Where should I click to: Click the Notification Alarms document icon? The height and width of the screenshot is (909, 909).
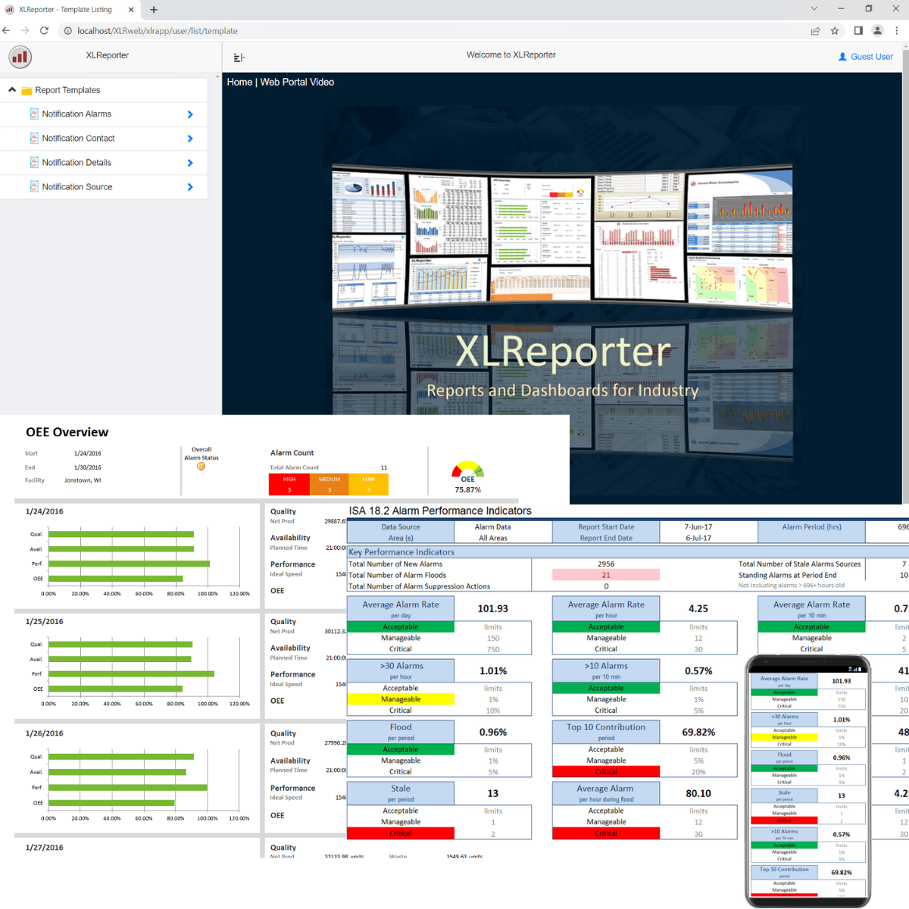click(x=34, y=114)
